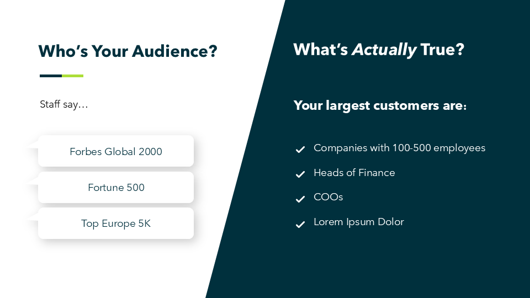530x298 pixels.
Task: Click the pointer tail of the Forbes bubble
Action: 32,145
